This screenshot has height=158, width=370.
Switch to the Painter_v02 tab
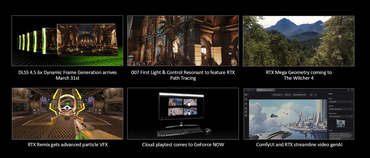pyautogui.click(x=249, y=90)
